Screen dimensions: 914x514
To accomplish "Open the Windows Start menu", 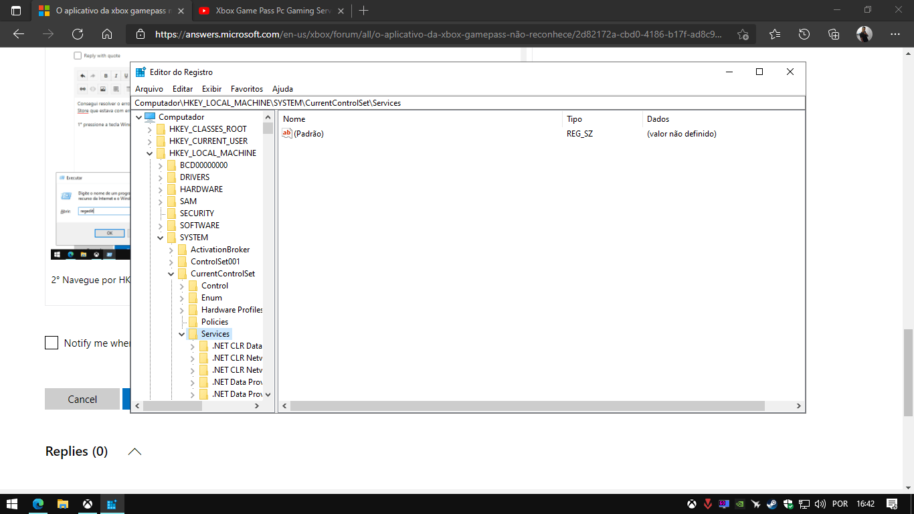I will [12, 504].
